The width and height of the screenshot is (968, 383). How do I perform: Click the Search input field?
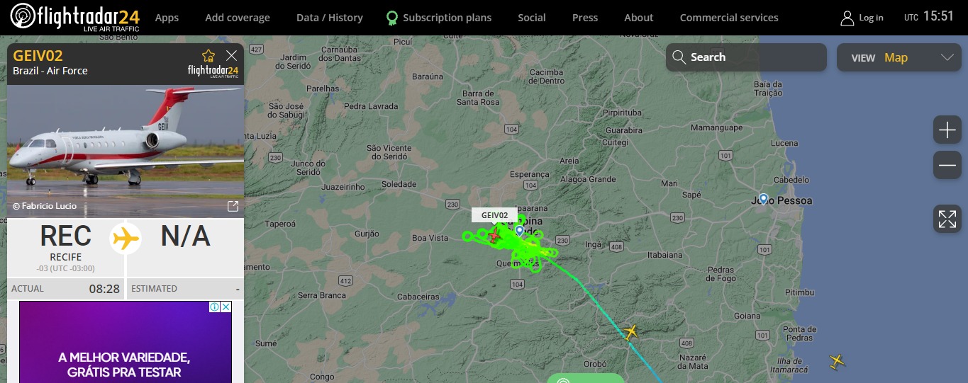click(x=746, y=57)
